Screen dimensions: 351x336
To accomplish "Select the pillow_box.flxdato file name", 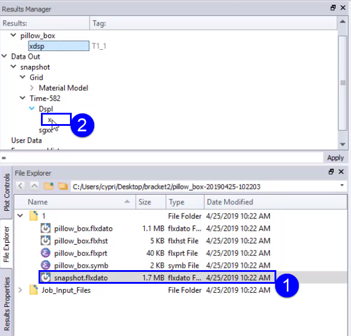I will pyautogui.click(x=83, y=229).
